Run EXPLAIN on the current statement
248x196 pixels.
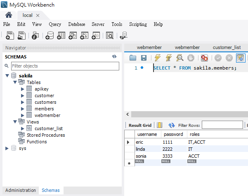pos(180,58)
